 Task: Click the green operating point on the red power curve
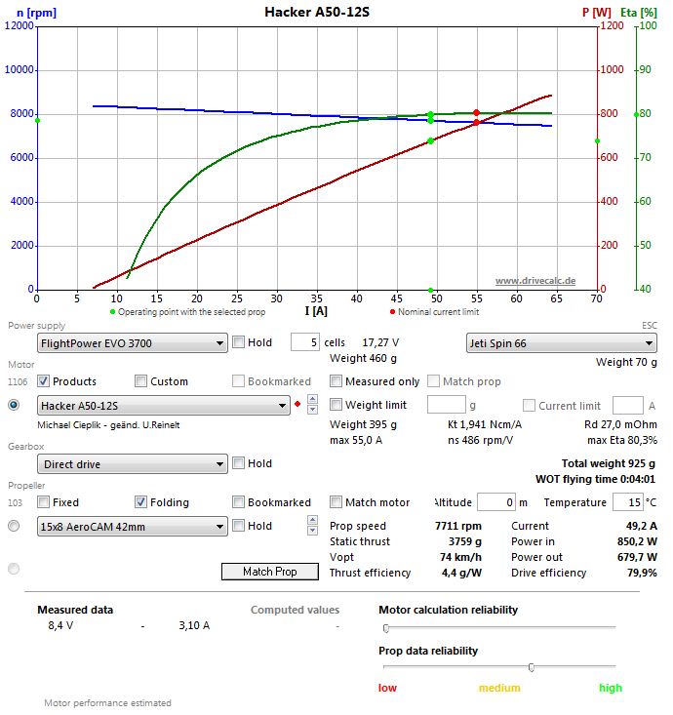pos(430,141)
